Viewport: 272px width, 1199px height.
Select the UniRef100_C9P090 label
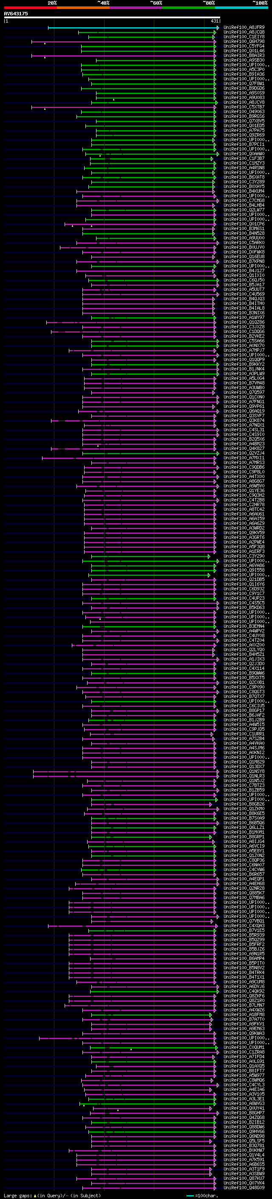[x=244, y=687]
